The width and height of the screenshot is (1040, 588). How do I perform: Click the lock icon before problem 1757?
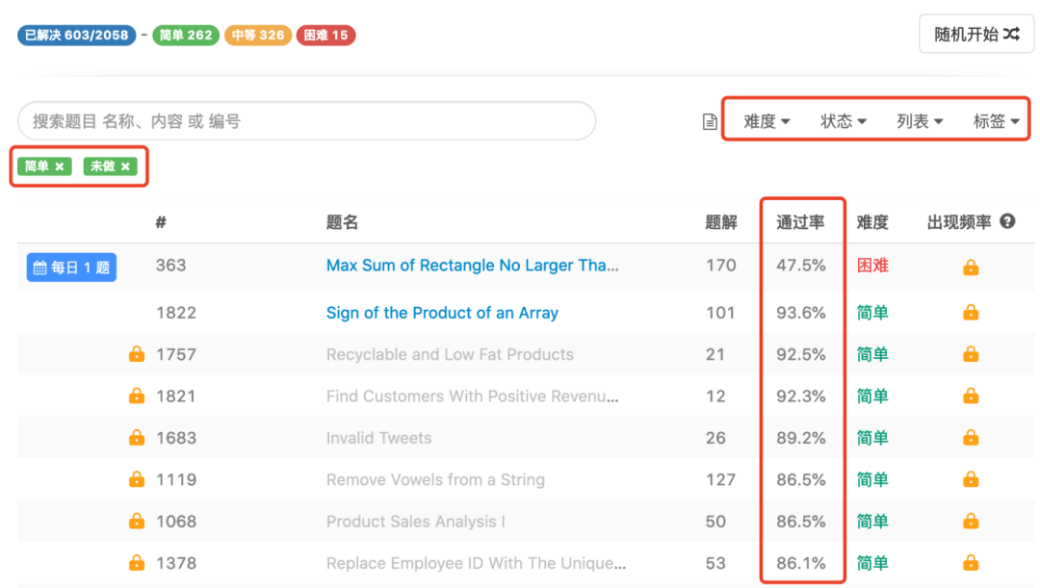(137, 354)
